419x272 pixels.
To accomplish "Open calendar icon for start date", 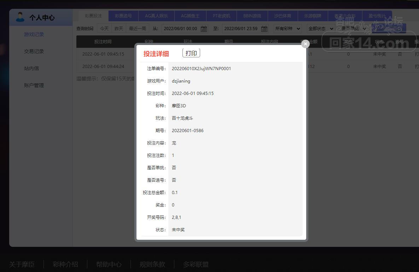I will point(204,29).
